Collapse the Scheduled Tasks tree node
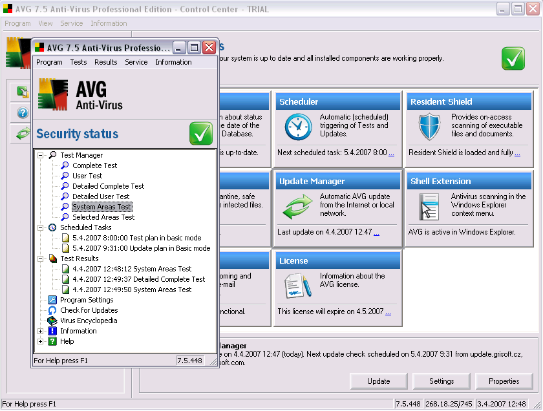The height and width of the screenshot is (411, 543). [41, 227]
